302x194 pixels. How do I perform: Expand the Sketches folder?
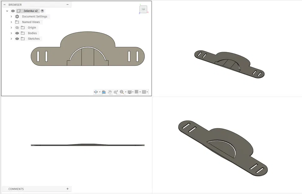pyautogui.click(x=11, y=39)
